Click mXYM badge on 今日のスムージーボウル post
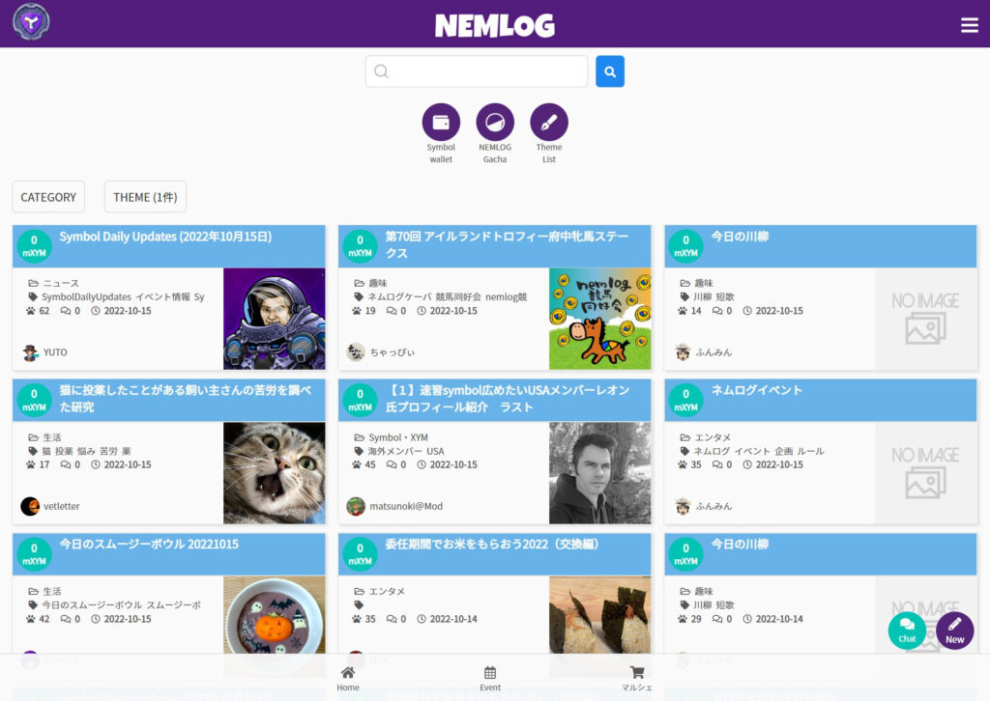Screen dimensions: 990x701 [x=34, y=554]
